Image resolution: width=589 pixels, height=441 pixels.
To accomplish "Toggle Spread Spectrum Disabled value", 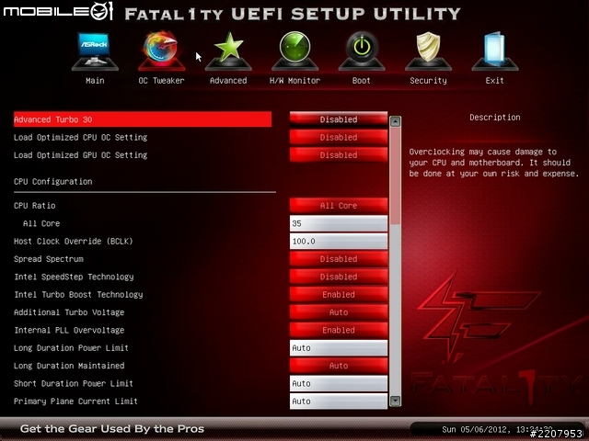I will coord(339,259).
